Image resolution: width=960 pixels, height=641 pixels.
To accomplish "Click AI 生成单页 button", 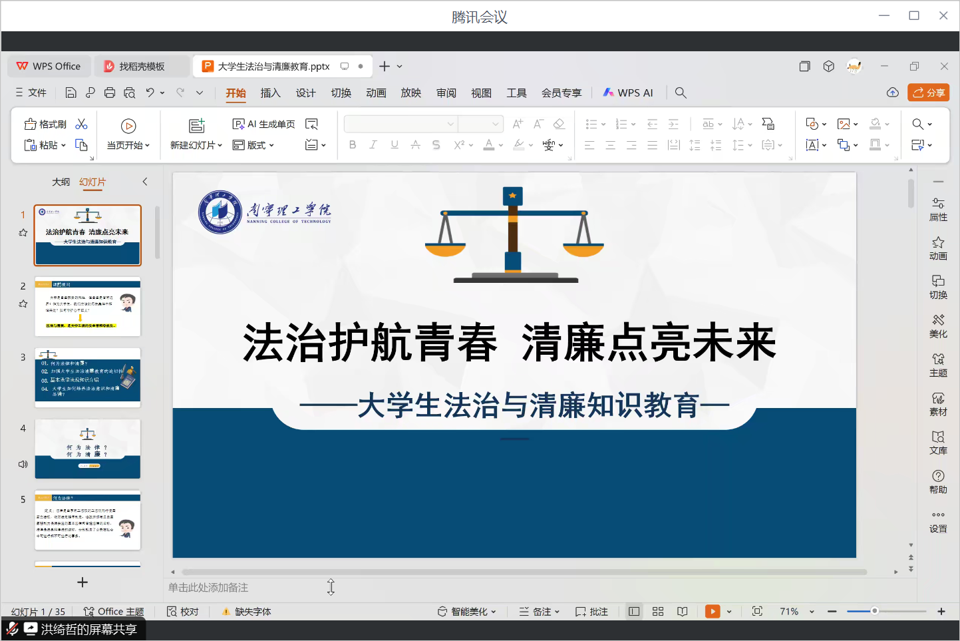I will [x=263, y=124].
